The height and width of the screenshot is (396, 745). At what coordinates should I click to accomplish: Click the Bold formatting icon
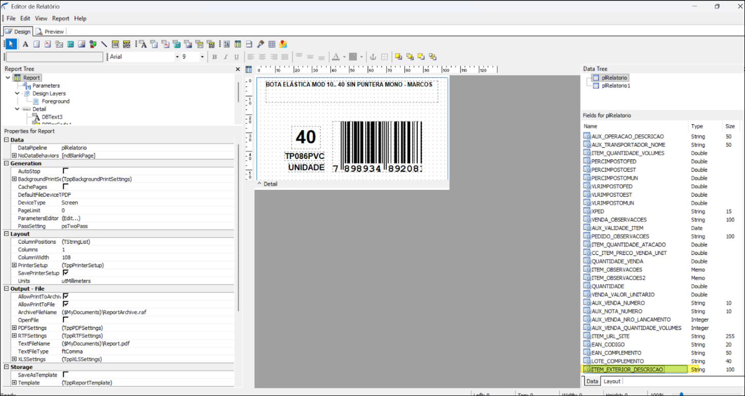pos(215,57)
